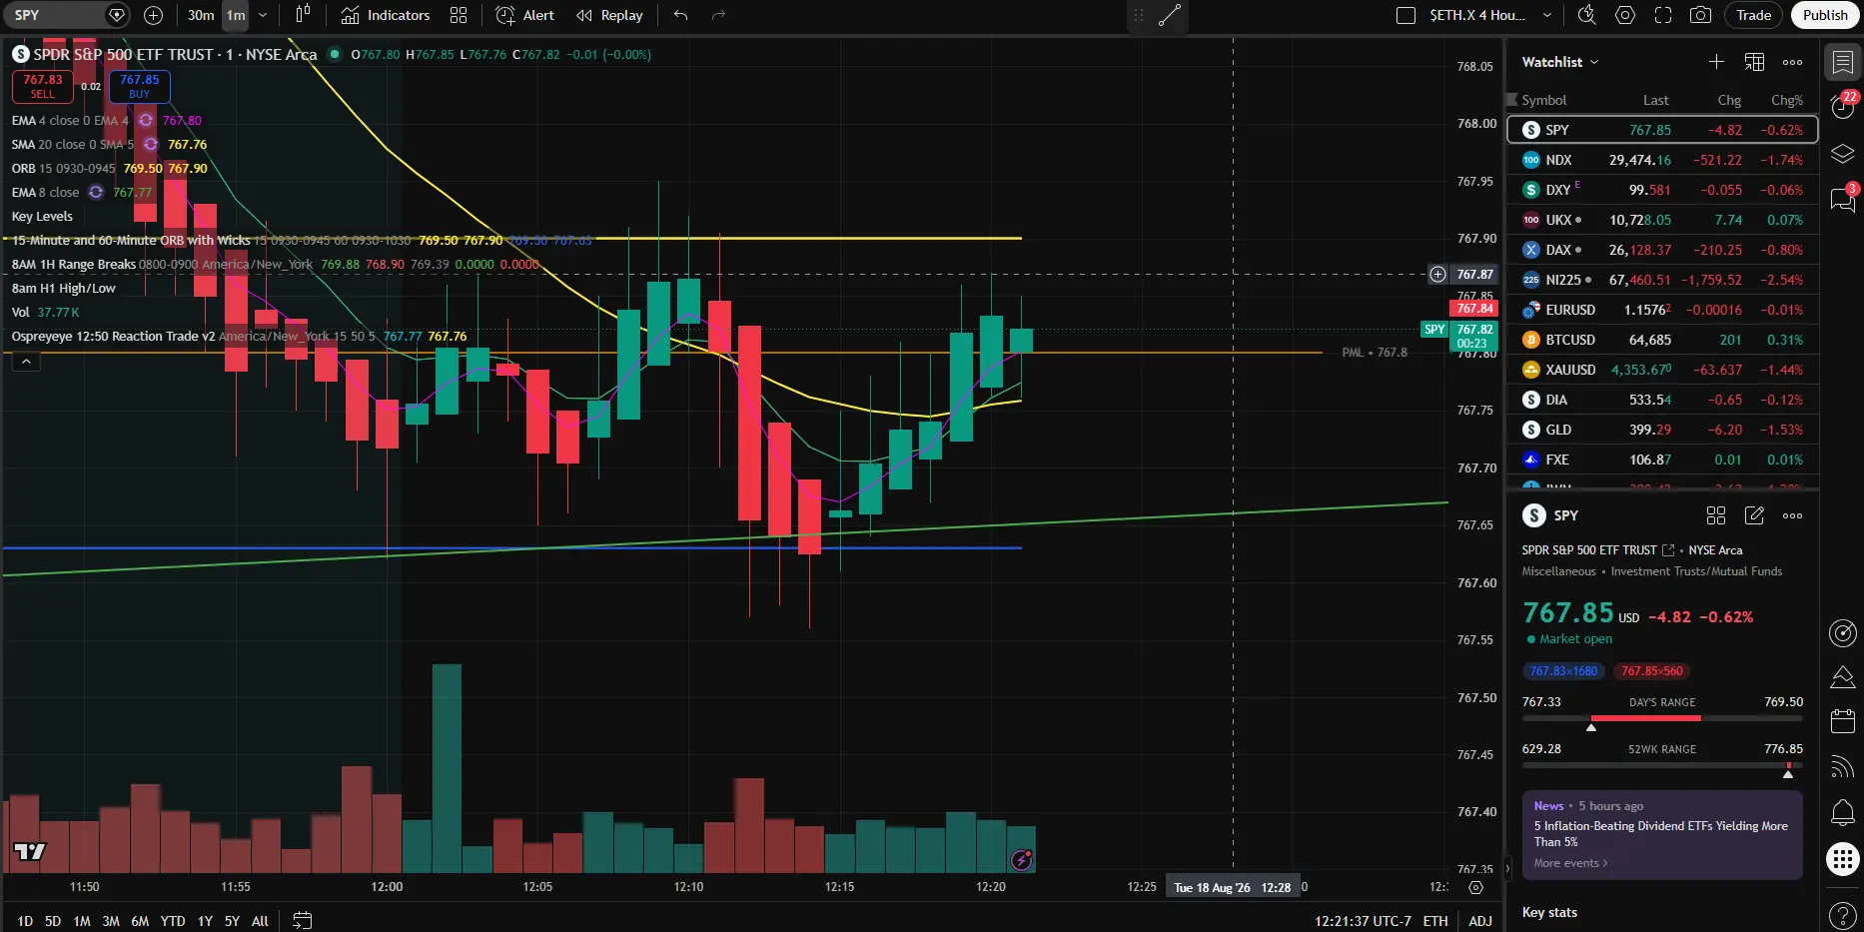Select the YTD date range

coord(173,921)
